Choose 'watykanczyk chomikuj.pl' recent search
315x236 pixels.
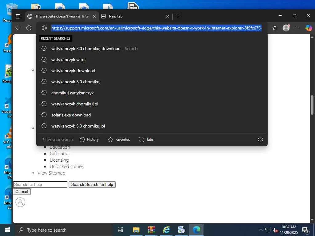point(152,104)
